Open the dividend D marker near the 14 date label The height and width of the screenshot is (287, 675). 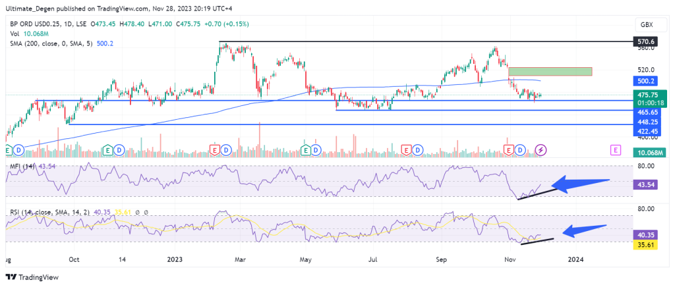tap(119, 150)
